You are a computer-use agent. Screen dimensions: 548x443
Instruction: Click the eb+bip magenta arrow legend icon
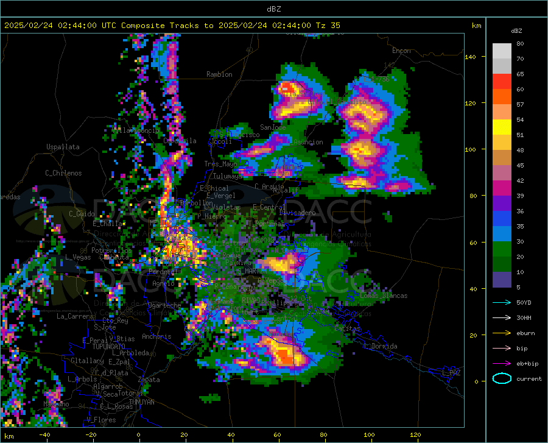pyautogui.click(x=502, y=364)
